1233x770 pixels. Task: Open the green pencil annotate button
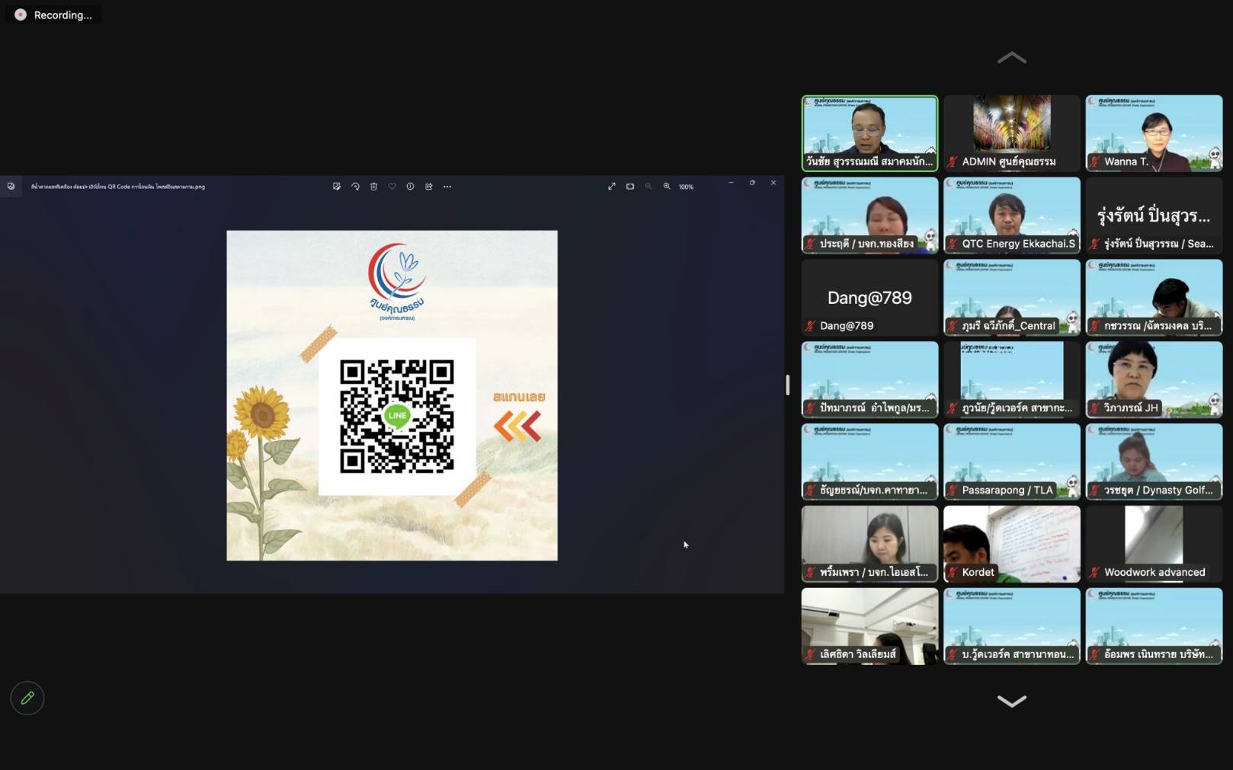click(27, 698)
